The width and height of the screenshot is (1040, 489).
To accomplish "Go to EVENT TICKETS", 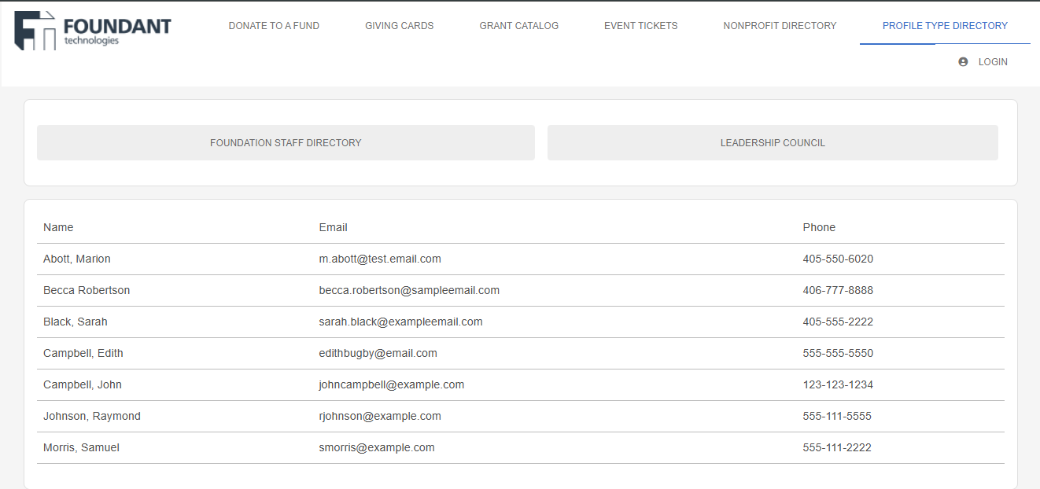I will tap(640, 25).
